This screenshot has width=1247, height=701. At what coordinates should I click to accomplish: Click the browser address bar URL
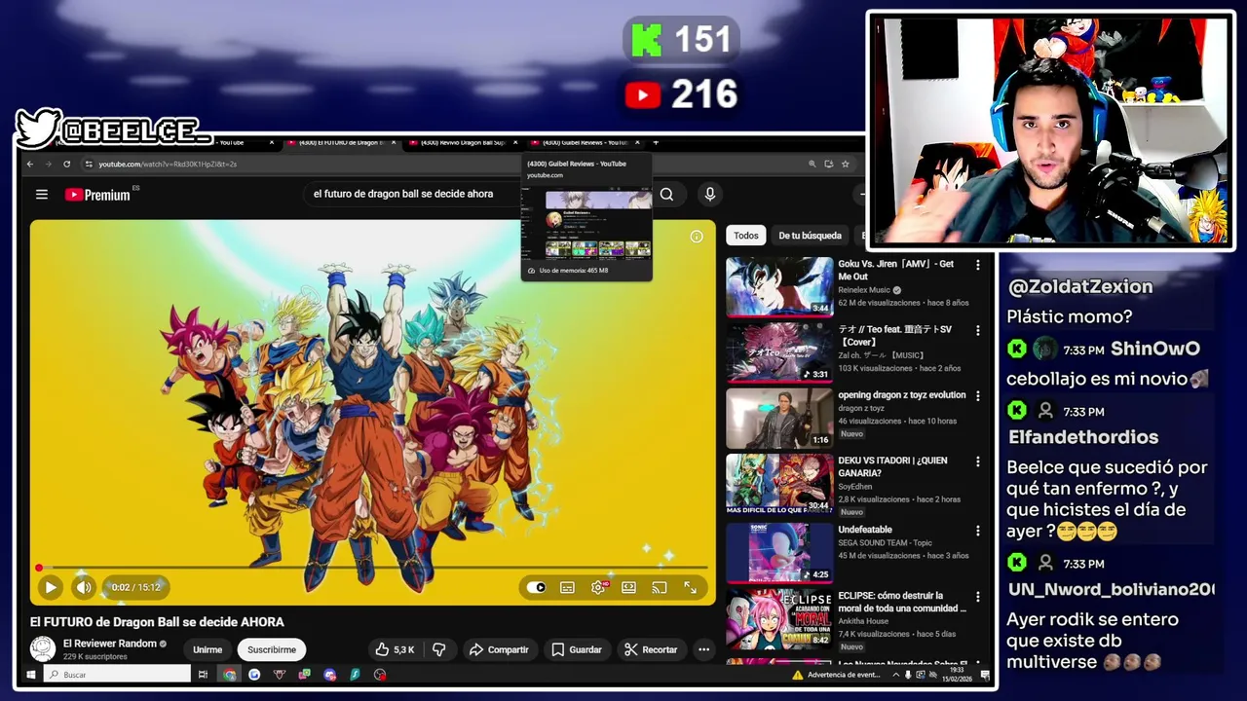(x=168, y=164)
